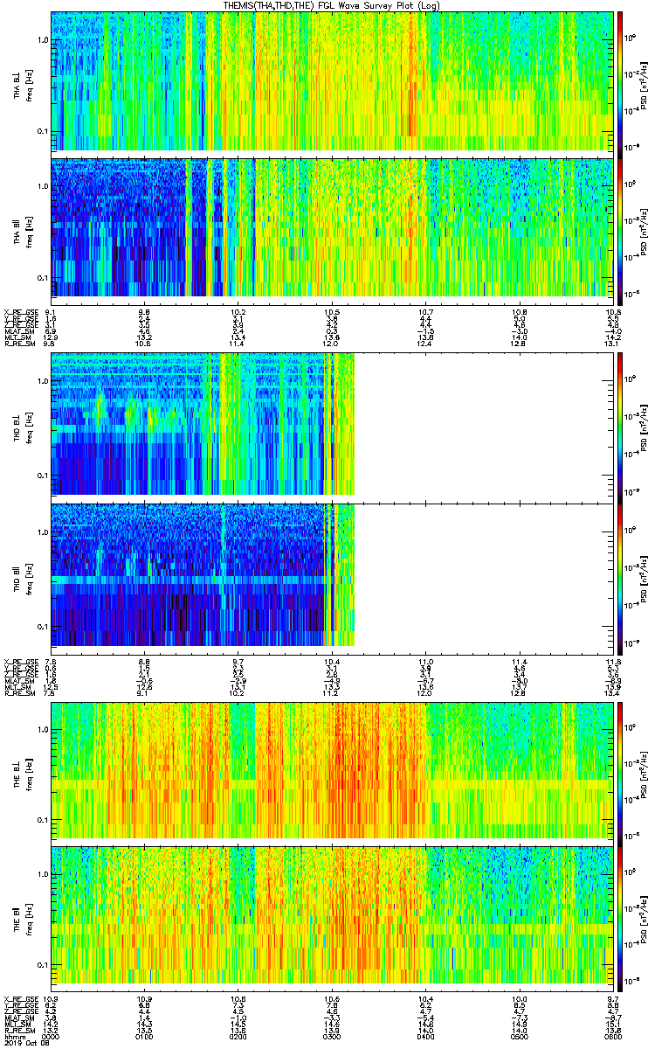Viewport: 655px width, 1049px height.
Task: Click the 0400 time tick label
Action: 425,1038
